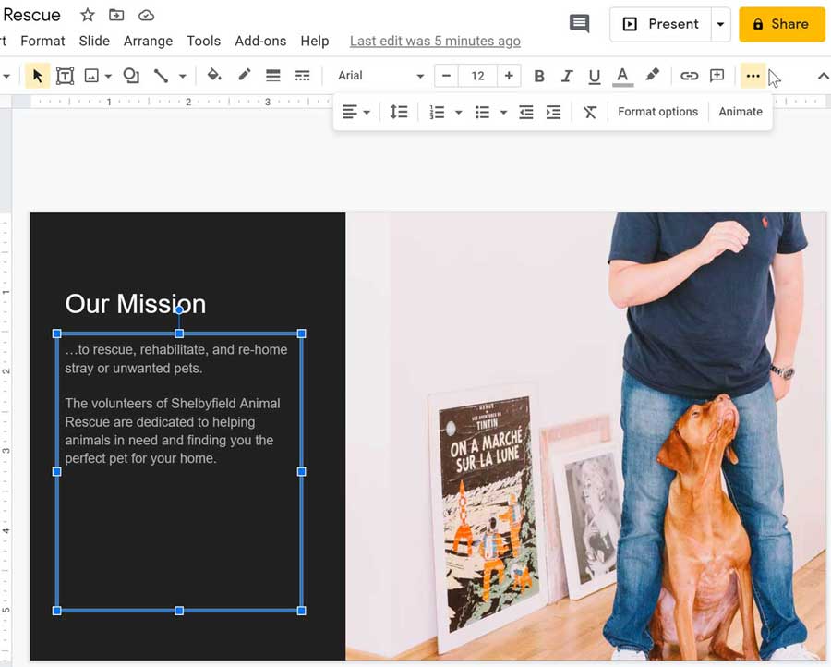Clear formatting with the toolbar icon
The image size is (831, 667).
pyautogui.click(x=589, y=111)
